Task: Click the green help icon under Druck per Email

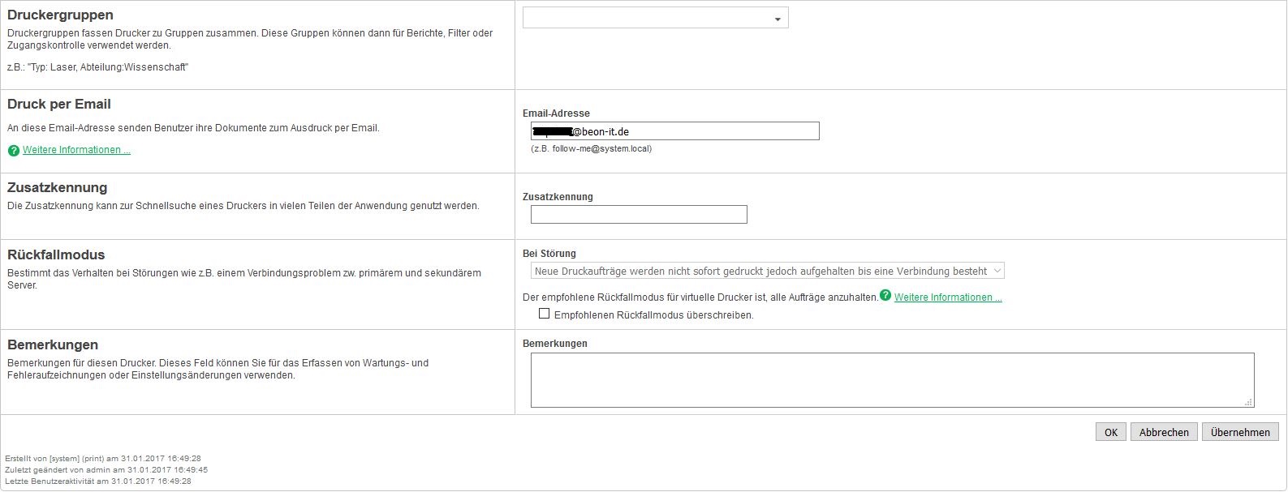Action: tap(13, 151)
